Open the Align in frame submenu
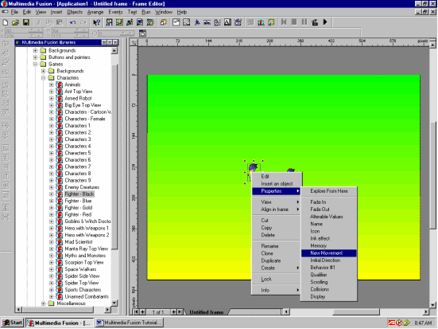Image resolution: width=438 pixels, height=329 pixels. [x=277, y=210]
